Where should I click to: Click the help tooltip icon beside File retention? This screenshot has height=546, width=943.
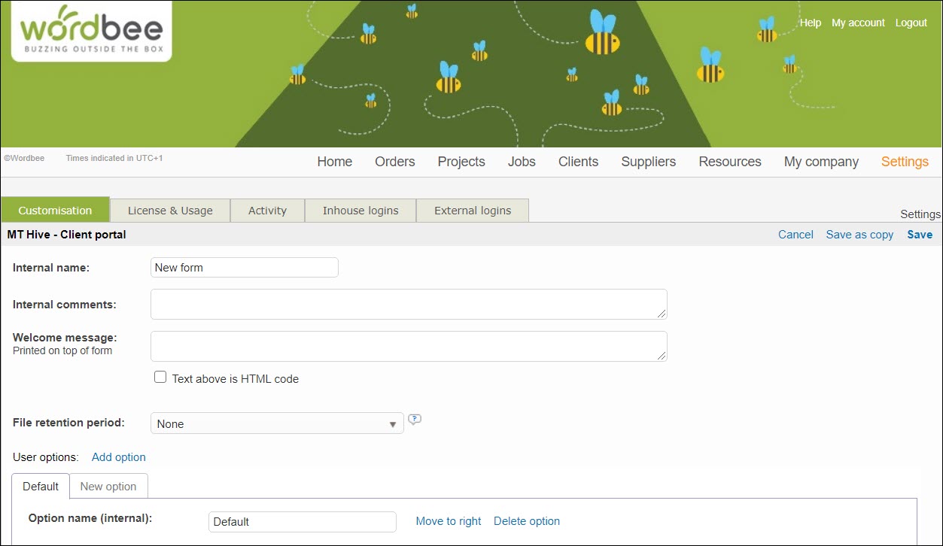point(414,420)
